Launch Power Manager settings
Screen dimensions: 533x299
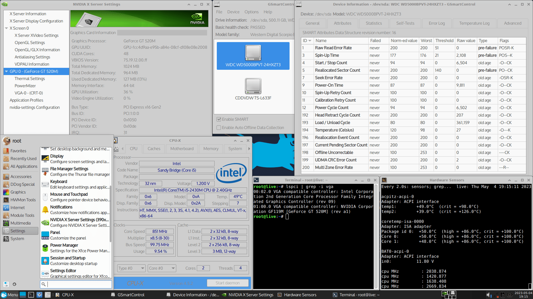[76, 248]
